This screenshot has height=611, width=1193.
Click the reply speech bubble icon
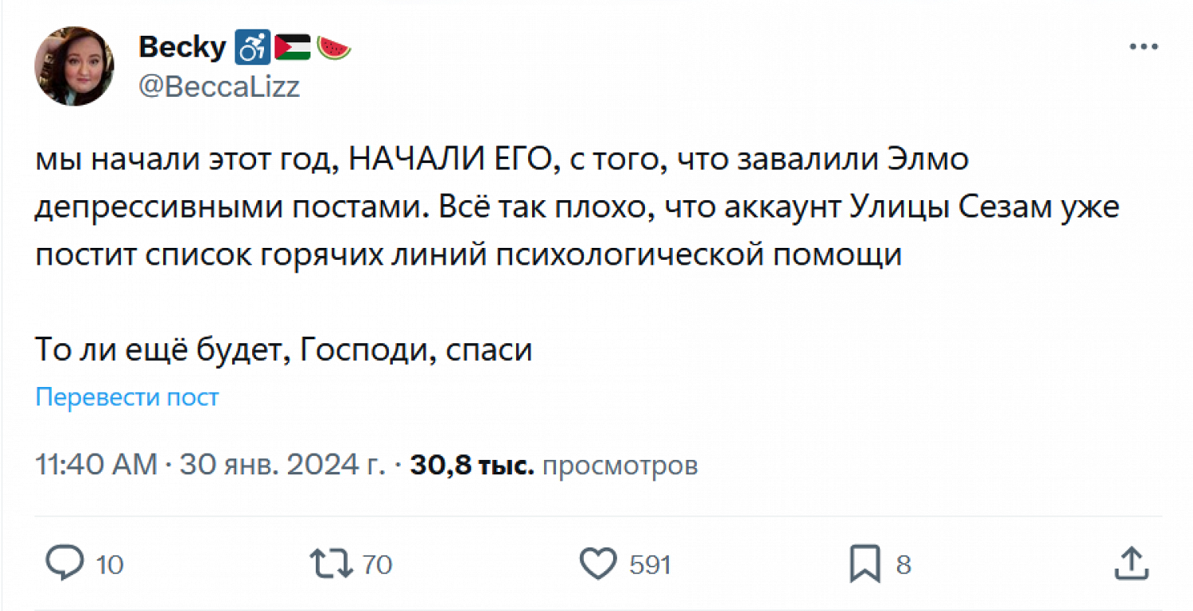pos(64,563)
